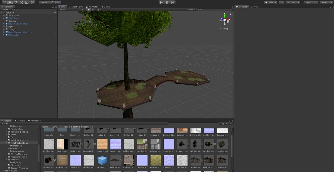Toggle scene audio speaker icon

(93, 9)
